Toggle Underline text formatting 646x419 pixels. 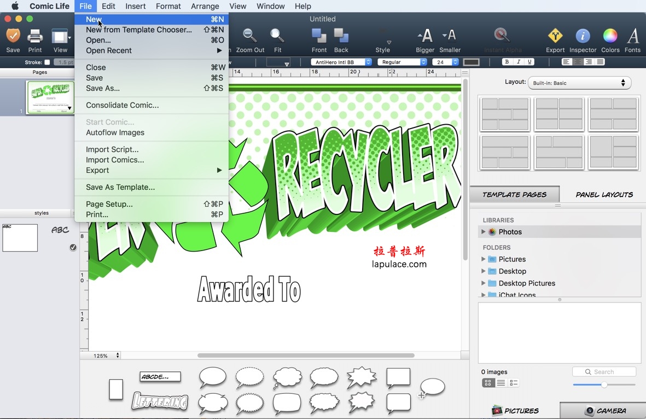click(x=529, y=62)
